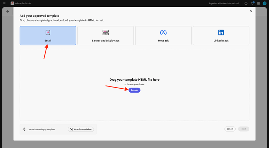This screenshot has width=269, height=148.
Task: Click 'Add your approved template' heading
Action: [x=39, y=16]
